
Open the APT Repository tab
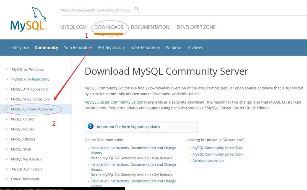[x=111, y=47]
